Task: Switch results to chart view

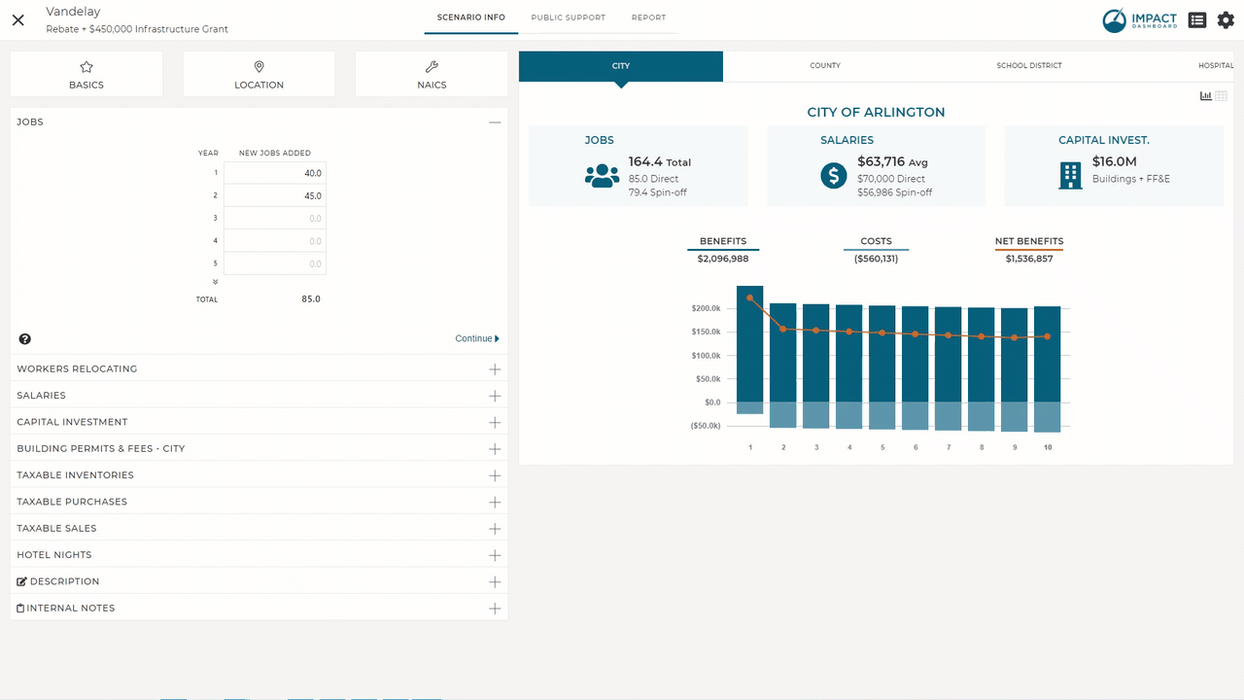Action: point(1205,95)
